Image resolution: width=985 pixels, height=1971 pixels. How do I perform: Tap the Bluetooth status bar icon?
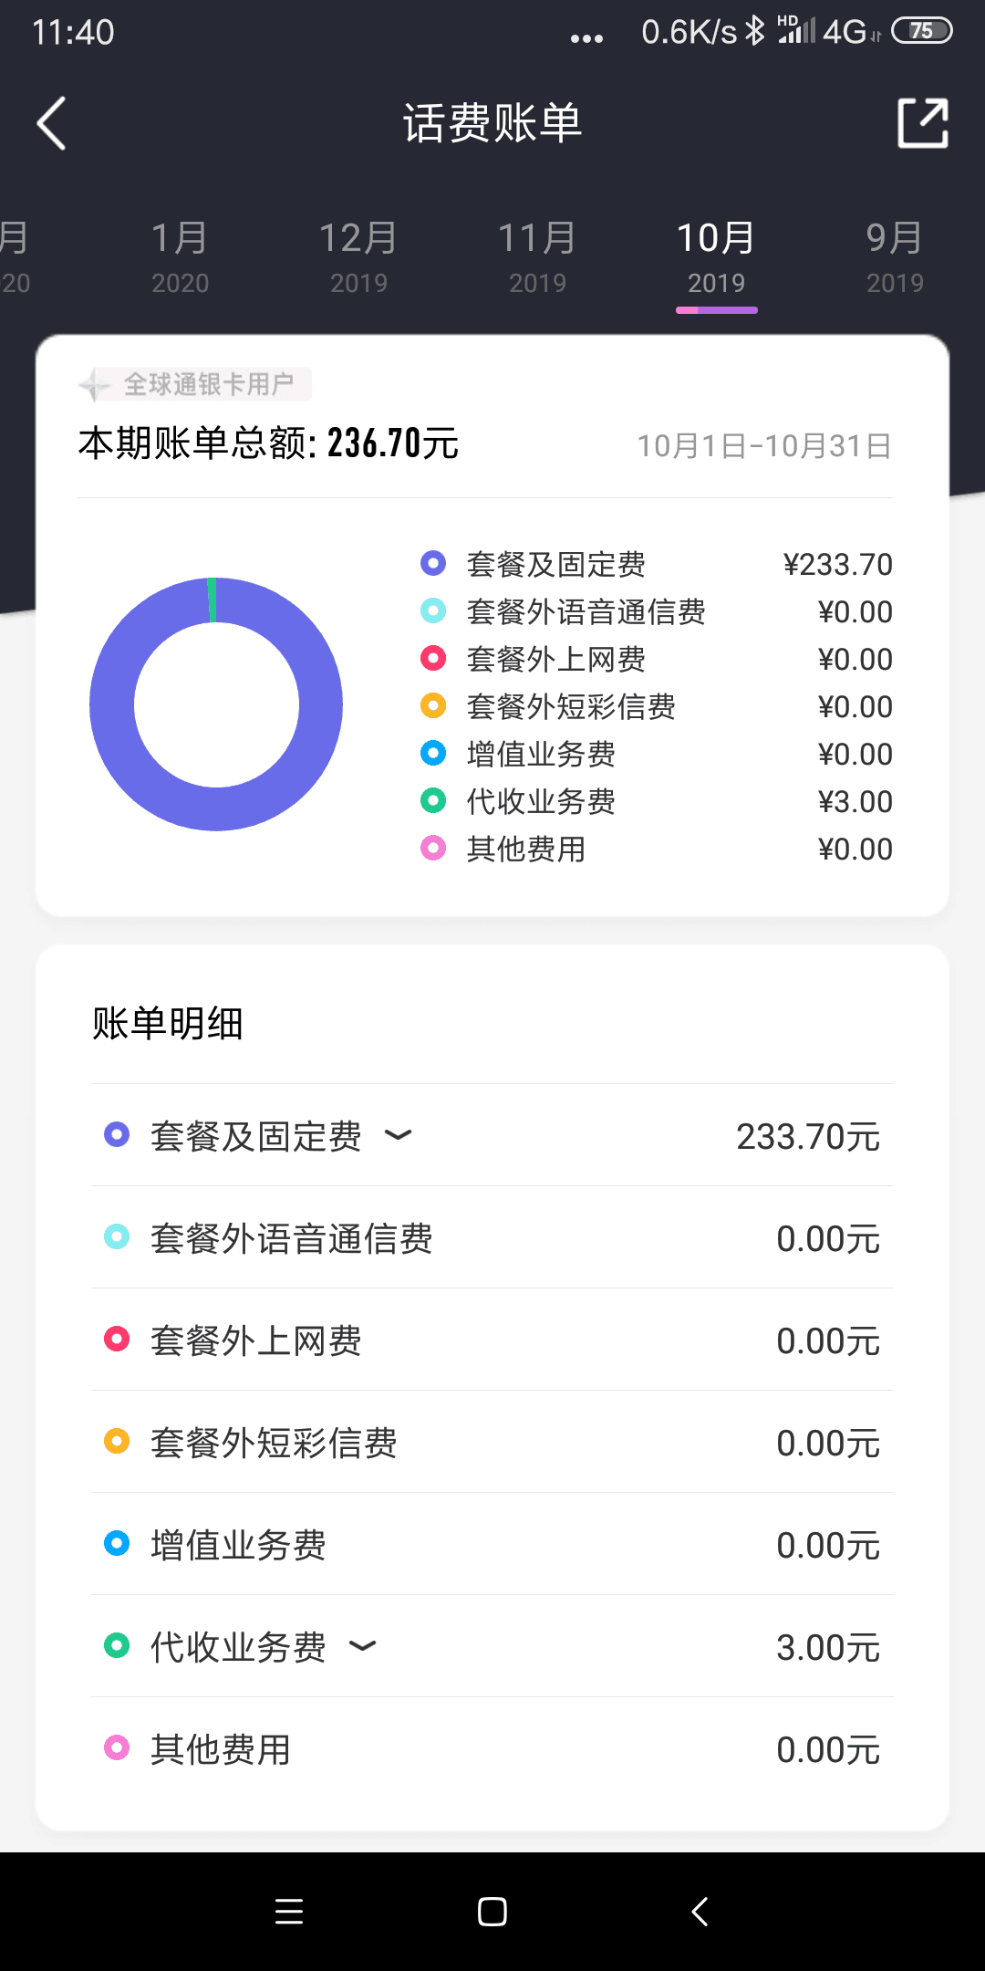tap(754, 31)
